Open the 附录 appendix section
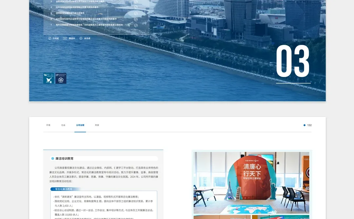The image size is (354, 219). 97,125
